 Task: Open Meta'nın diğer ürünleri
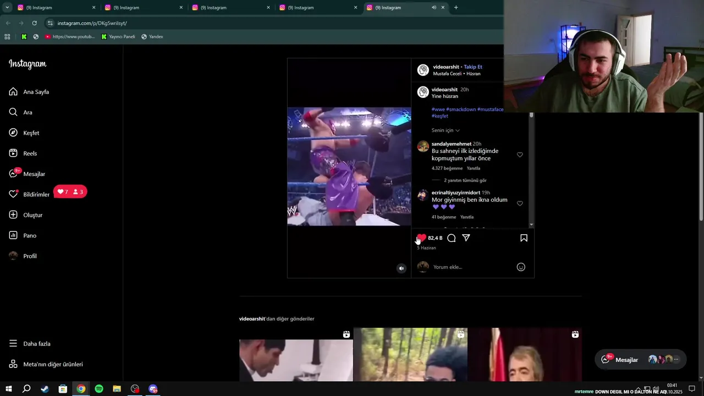tap(46, 364)
